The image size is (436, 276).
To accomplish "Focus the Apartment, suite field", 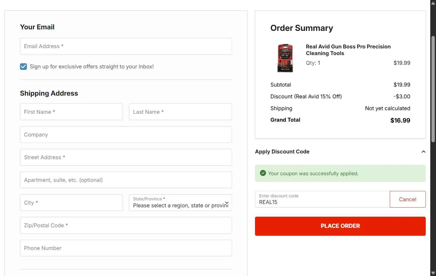I will (x=126, y=180).
